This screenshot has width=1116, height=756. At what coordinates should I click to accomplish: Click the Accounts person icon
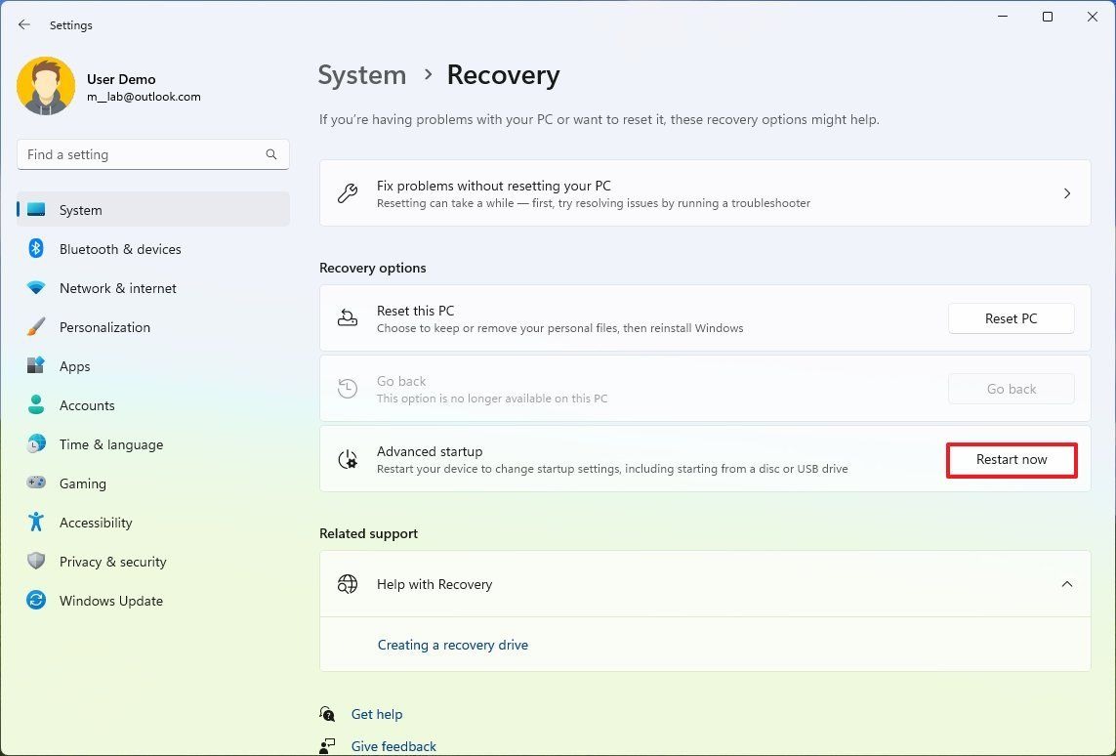click(35, 405)
